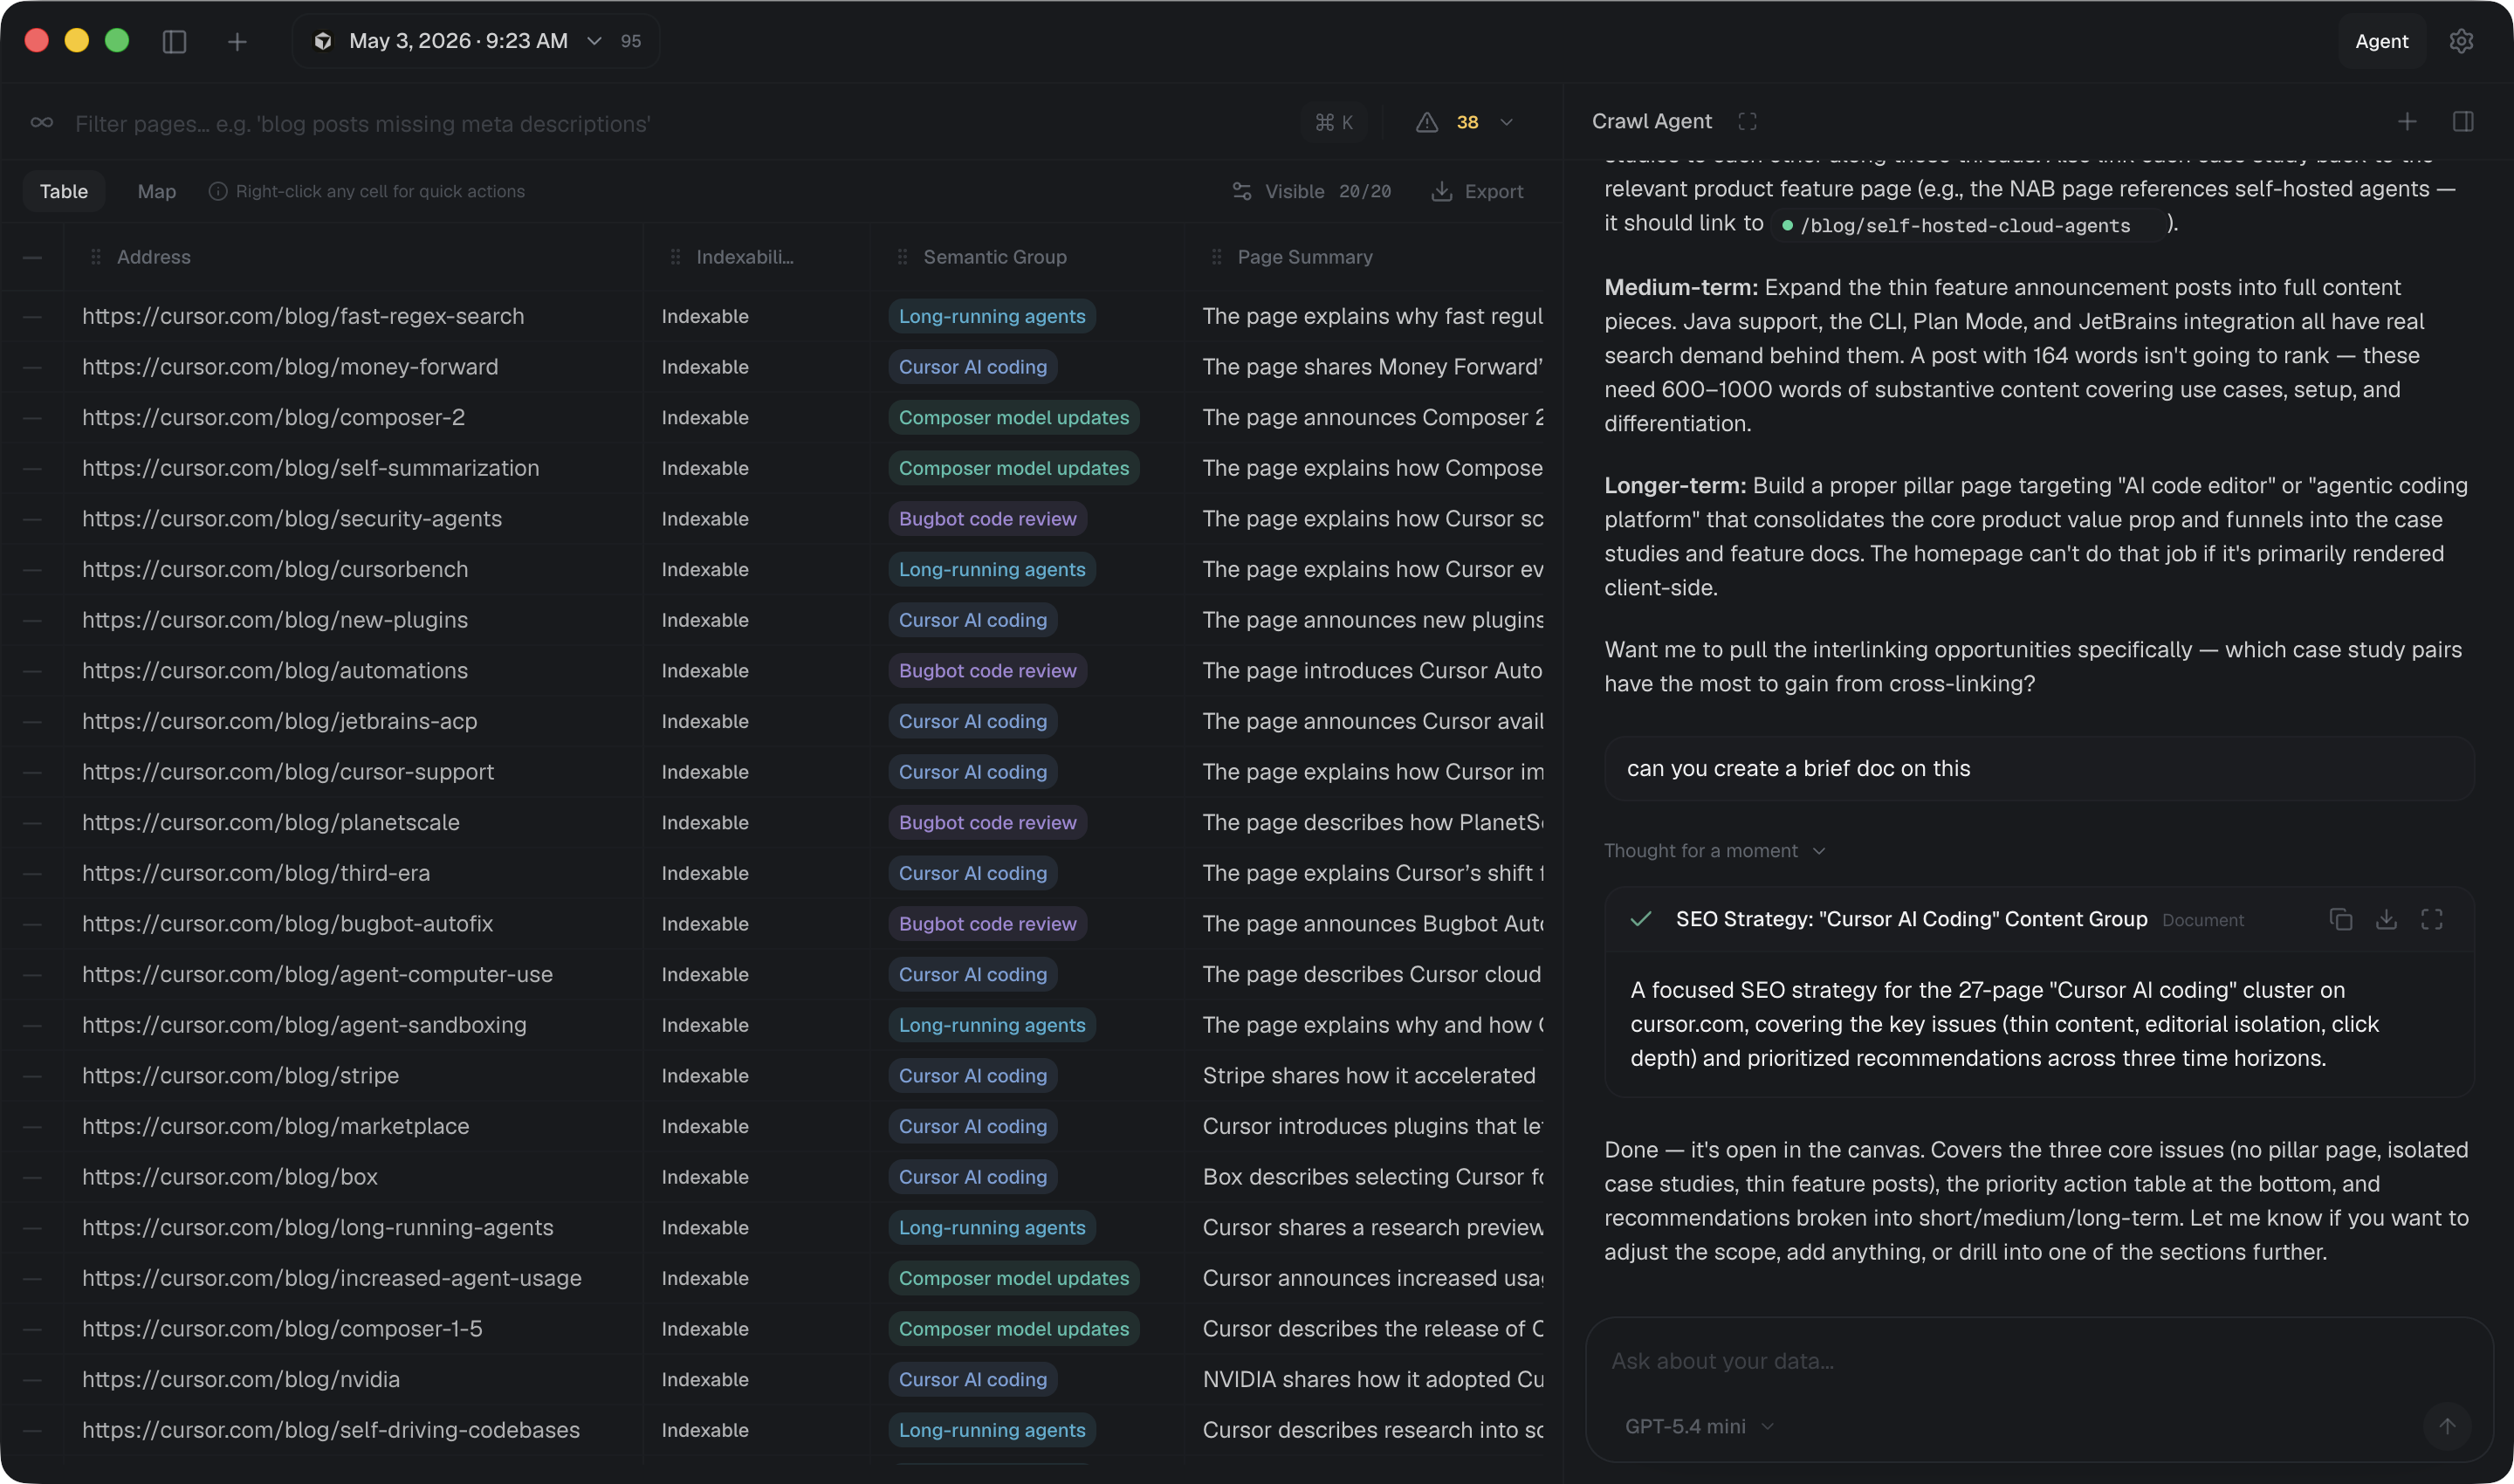Click the Indexability column drag handle
2514x1484 pixels.
click(x=676, y=257)
